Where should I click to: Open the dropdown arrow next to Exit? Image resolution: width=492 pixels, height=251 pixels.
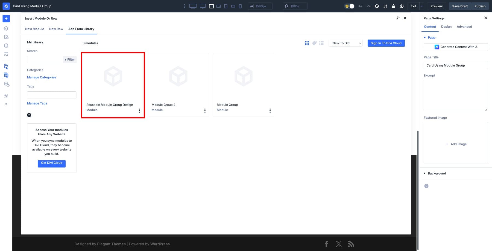[422, 6]
